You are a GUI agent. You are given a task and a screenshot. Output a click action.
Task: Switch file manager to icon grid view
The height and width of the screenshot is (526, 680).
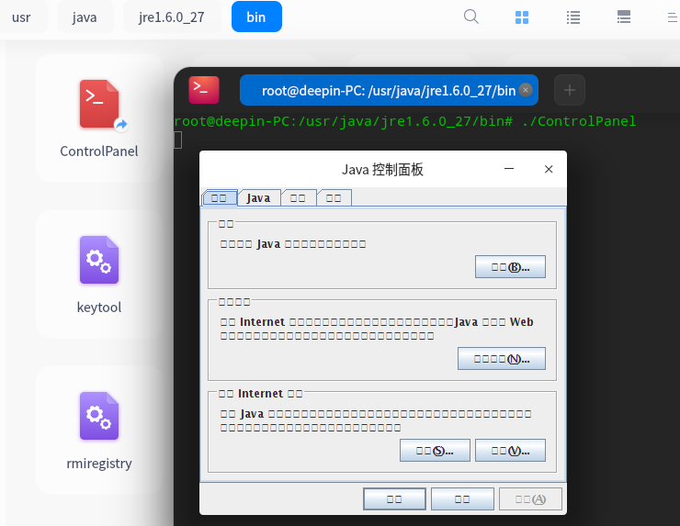click(522, 17)
